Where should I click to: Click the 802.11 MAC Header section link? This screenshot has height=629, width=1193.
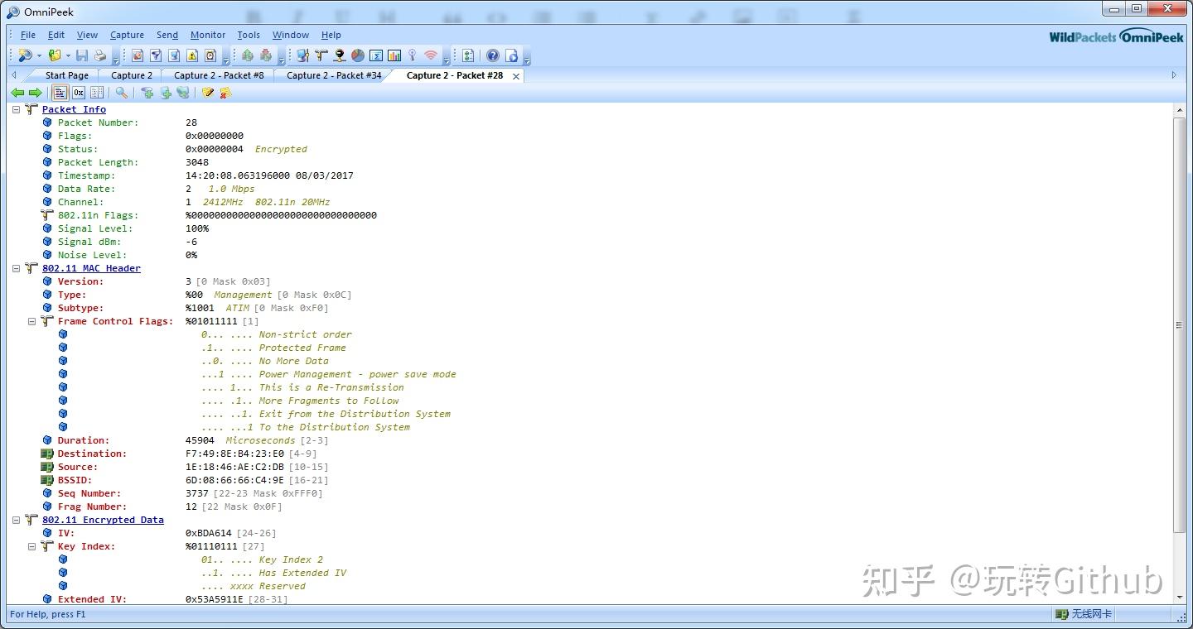click(91, 268)
